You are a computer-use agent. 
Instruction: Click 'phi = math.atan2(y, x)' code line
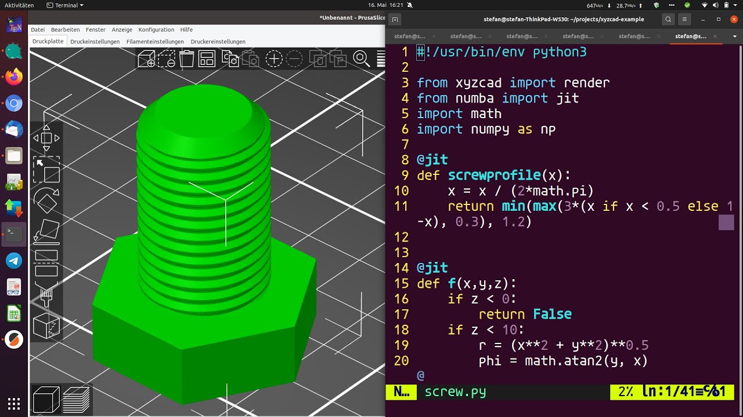[x=563, y=361]
